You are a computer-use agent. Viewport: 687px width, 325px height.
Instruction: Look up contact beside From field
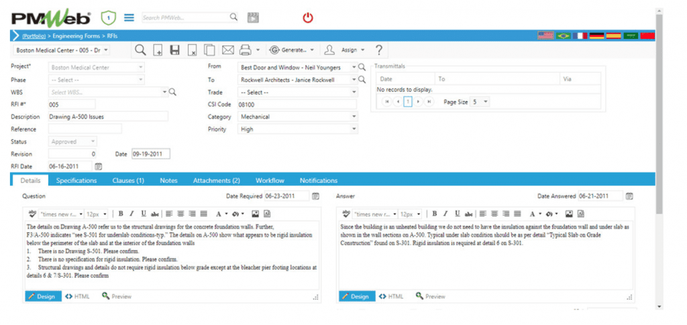[x=362, y=68]
